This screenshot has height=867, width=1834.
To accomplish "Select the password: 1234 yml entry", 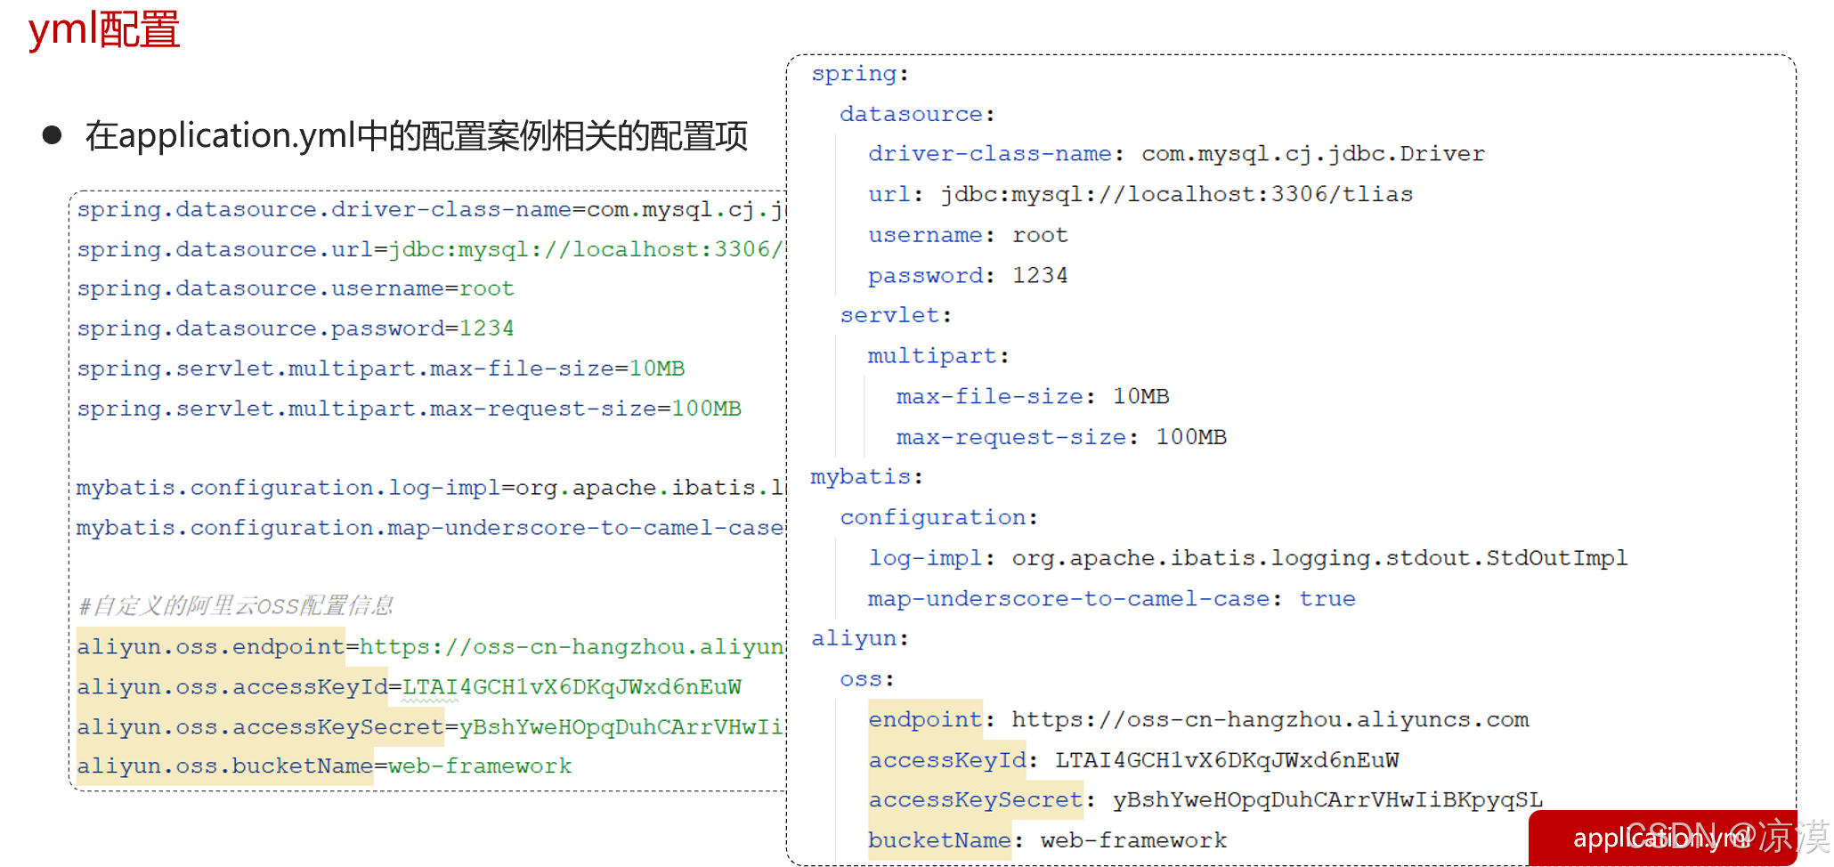I will (966, 274).
